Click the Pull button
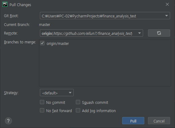The image size is (175, 128). point(133,121)
